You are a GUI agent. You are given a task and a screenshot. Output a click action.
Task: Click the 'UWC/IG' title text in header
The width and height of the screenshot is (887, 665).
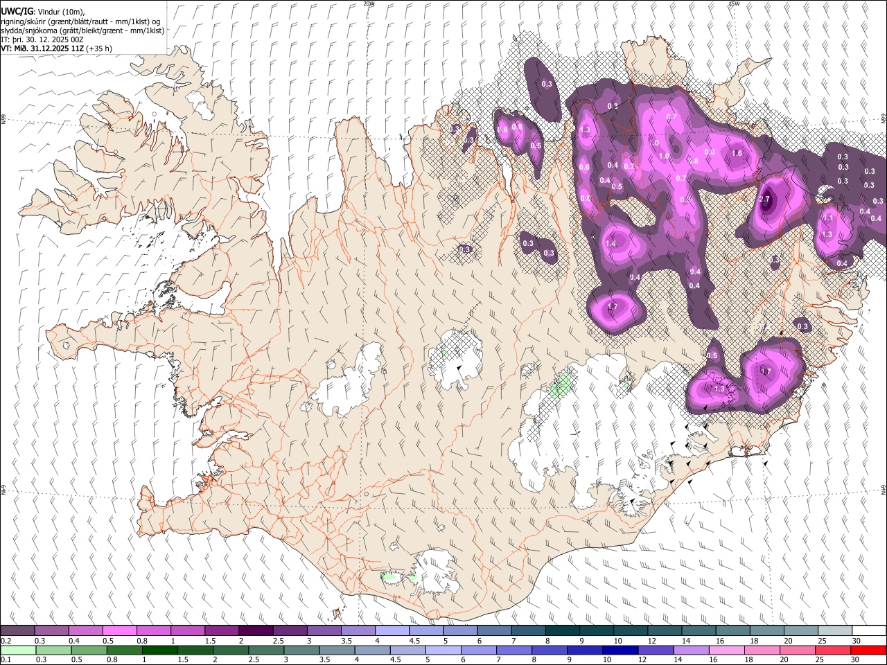17,12
